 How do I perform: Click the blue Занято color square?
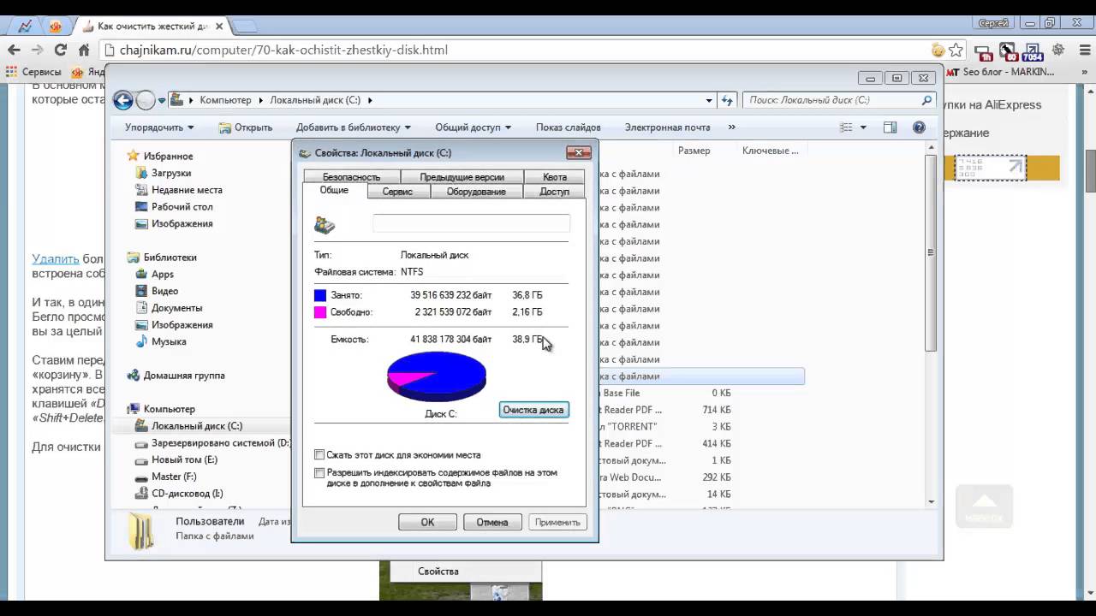click(320, 295)
